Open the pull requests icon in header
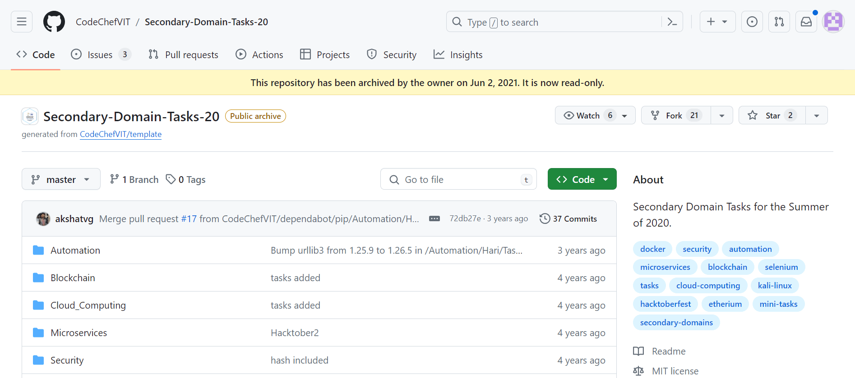 tap(779, 22)
